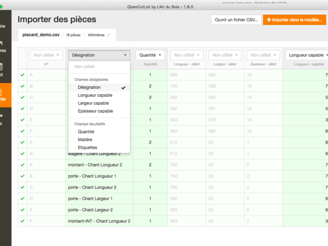This screenshot has height=246, width=328.
Task: Select the checked Désignation menu entry
Action: pyautogui.click(x=99, y=87)
